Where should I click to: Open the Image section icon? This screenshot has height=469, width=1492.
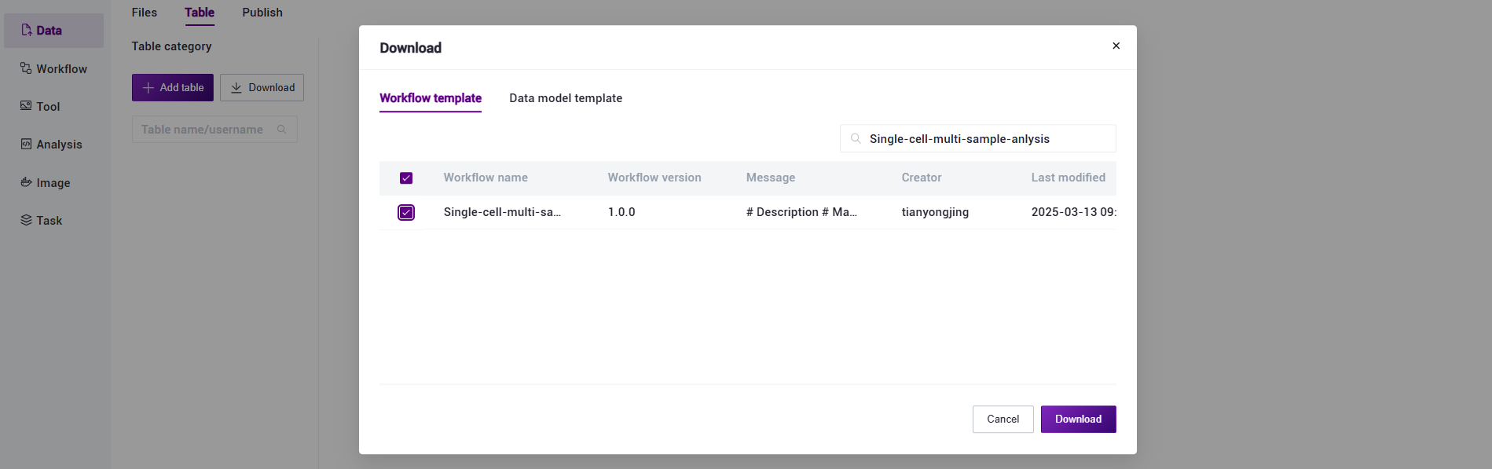[26, 182]
